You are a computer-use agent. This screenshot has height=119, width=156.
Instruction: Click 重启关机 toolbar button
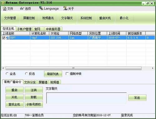(x=105, y=18)
